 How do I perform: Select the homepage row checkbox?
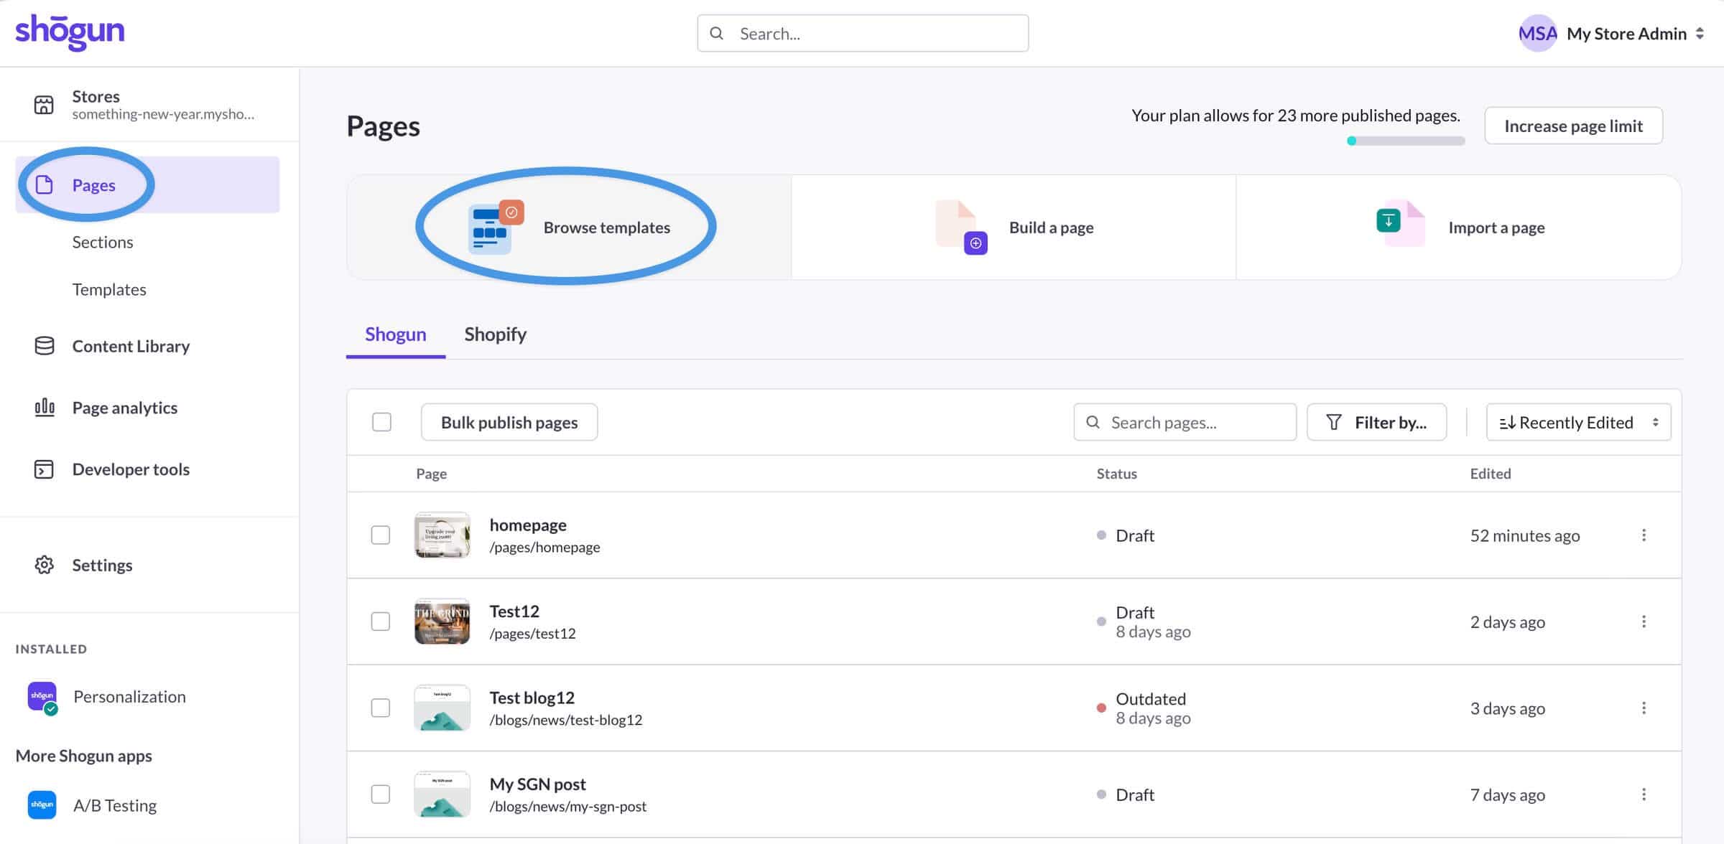tap(381, 535)
